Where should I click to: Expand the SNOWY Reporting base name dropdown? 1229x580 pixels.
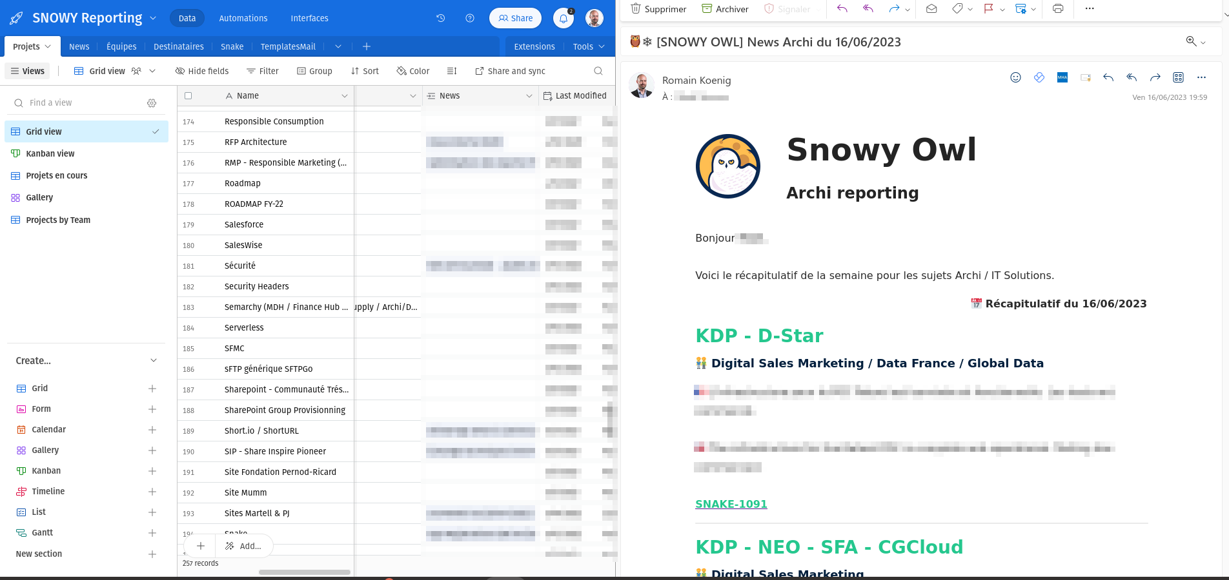(153, 18)
